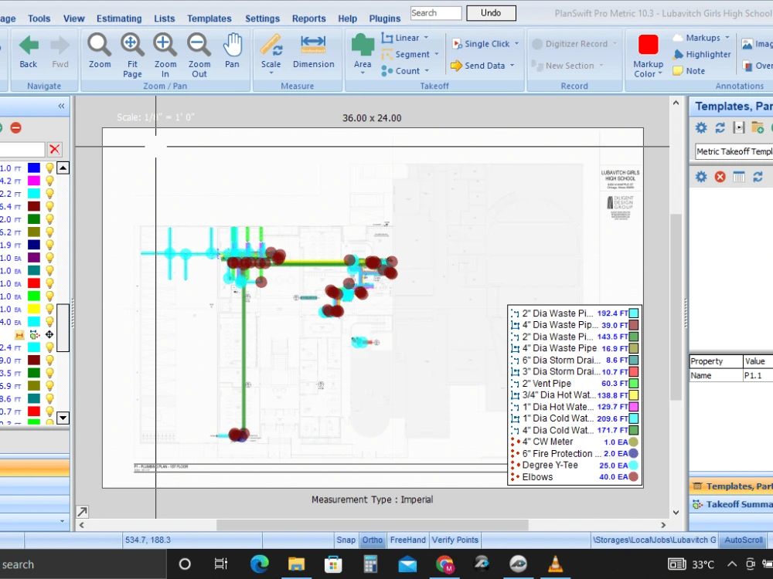Viewport: 773px width, 579px height.
Task: Click in the Search input field
Action: tap(436, 13)
